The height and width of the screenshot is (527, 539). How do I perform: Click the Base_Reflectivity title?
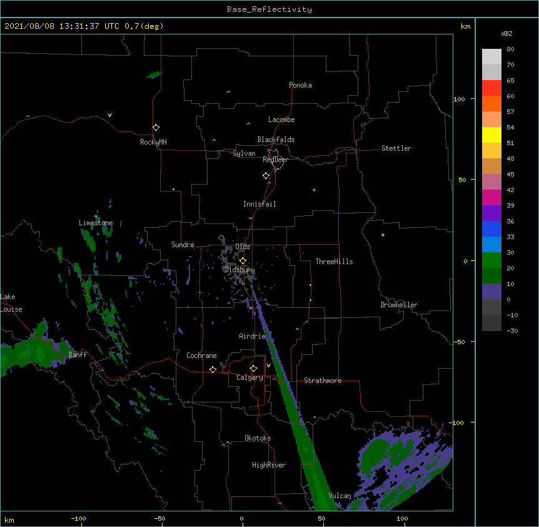click(269, 9)
